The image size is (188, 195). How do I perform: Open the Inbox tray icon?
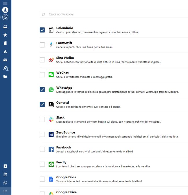coord(5,26)
